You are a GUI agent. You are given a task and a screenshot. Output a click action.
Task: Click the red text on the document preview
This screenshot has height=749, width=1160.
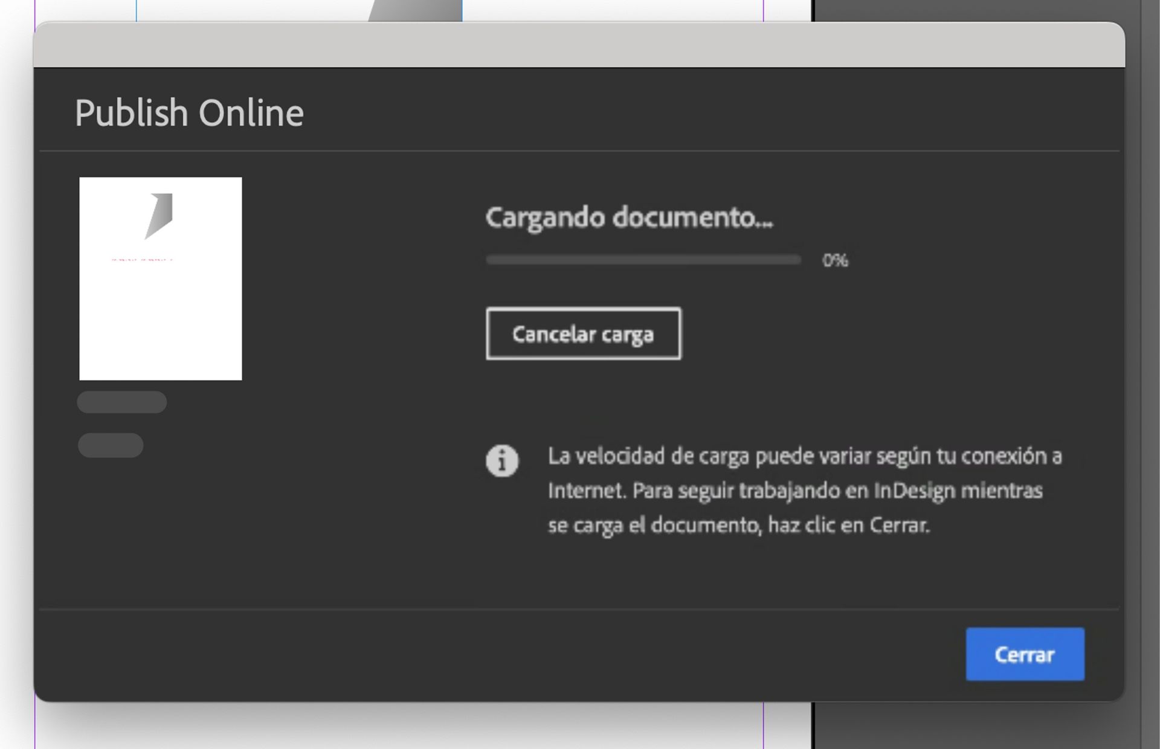click(x=138, y=259)
